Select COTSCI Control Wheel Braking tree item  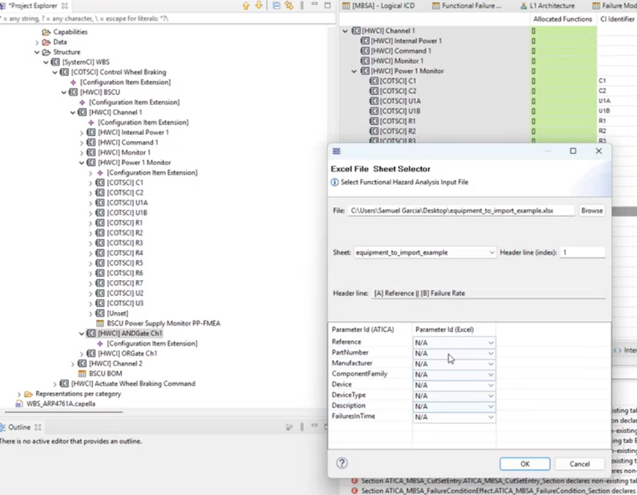[x=118, y=72]
